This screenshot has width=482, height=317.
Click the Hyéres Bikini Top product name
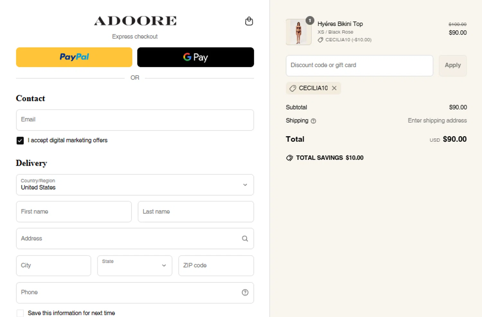point(340,24)
